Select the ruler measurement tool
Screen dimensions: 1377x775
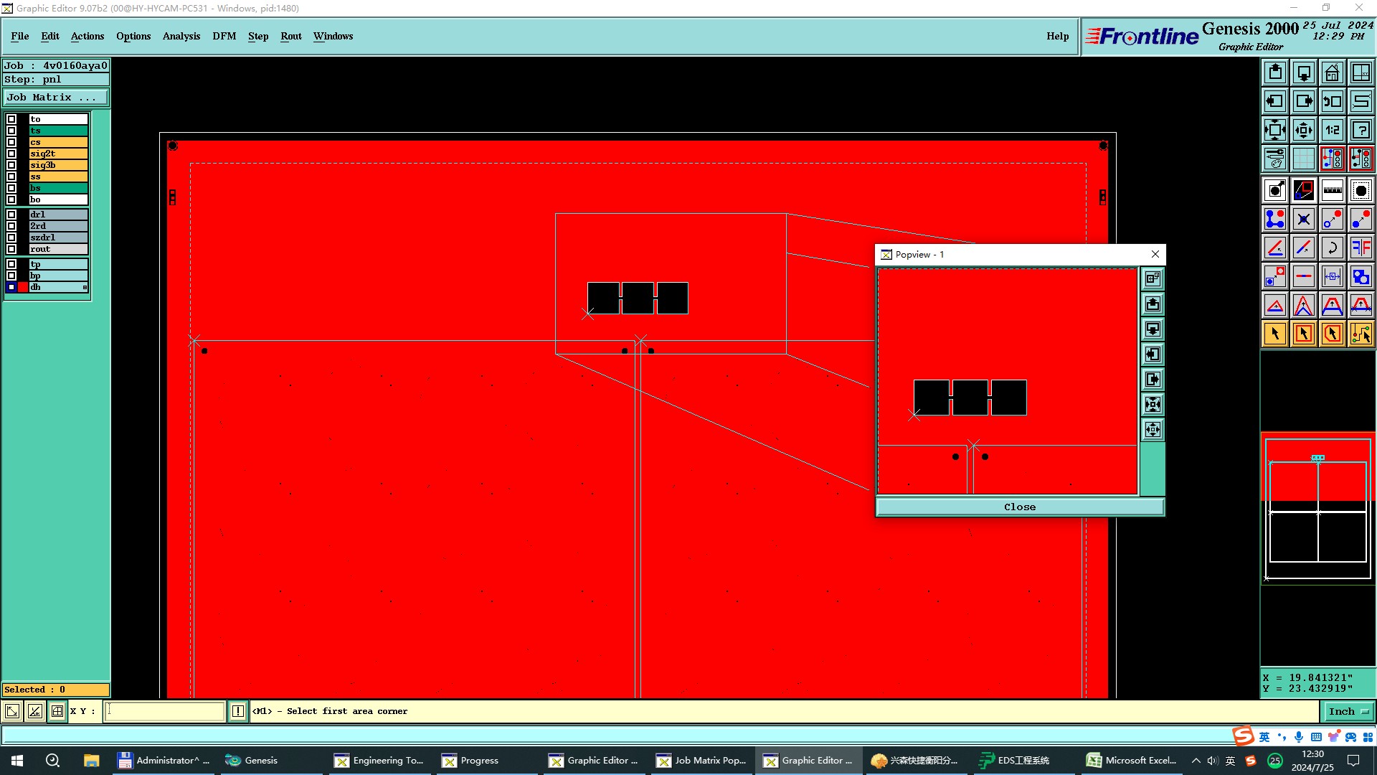tap(1332, 190)
